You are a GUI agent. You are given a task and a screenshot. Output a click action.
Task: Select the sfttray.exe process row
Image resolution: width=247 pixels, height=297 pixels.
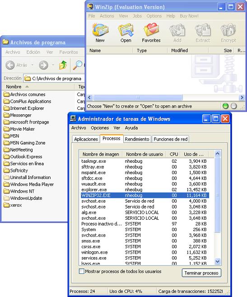[x=145, y=167]
